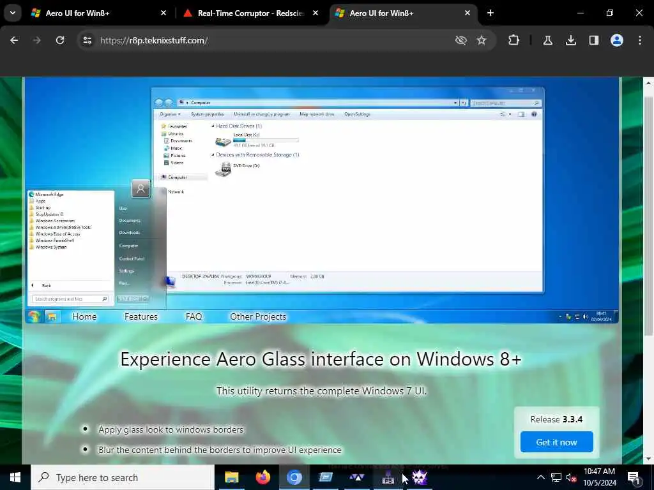Click the Explorer icon in page's taskbar
654x490 pixels.
(x=52, y=317)
